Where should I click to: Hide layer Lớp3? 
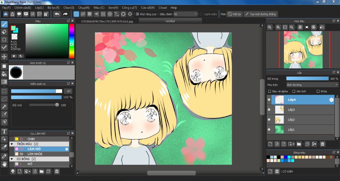[269, 110]
